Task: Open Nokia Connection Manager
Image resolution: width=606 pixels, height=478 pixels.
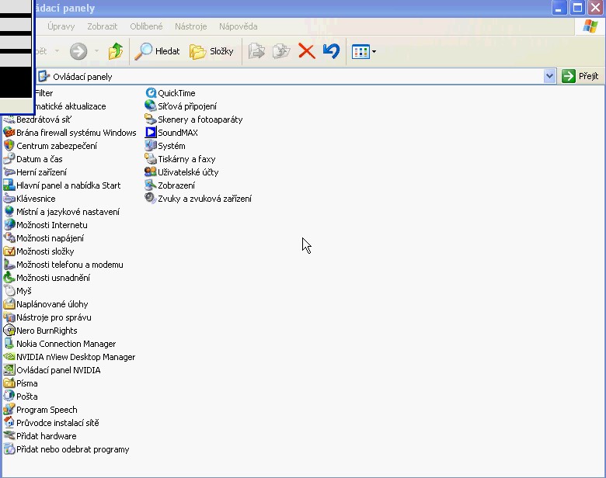Action: 65,344
